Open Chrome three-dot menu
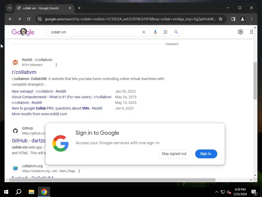Viewport: 262px width, 197px height. point(252,19)
